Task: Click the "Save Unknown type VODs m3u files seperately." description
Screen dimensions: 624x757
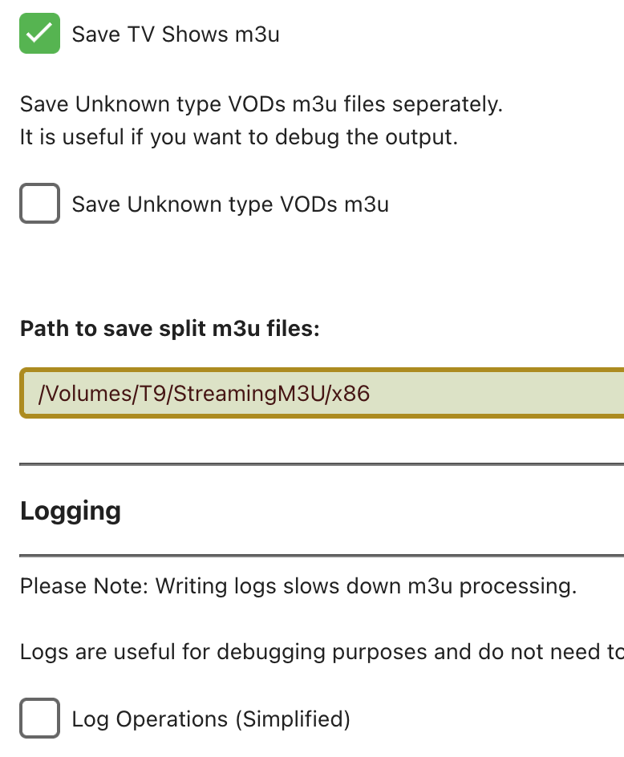Action: pos(261,104)
